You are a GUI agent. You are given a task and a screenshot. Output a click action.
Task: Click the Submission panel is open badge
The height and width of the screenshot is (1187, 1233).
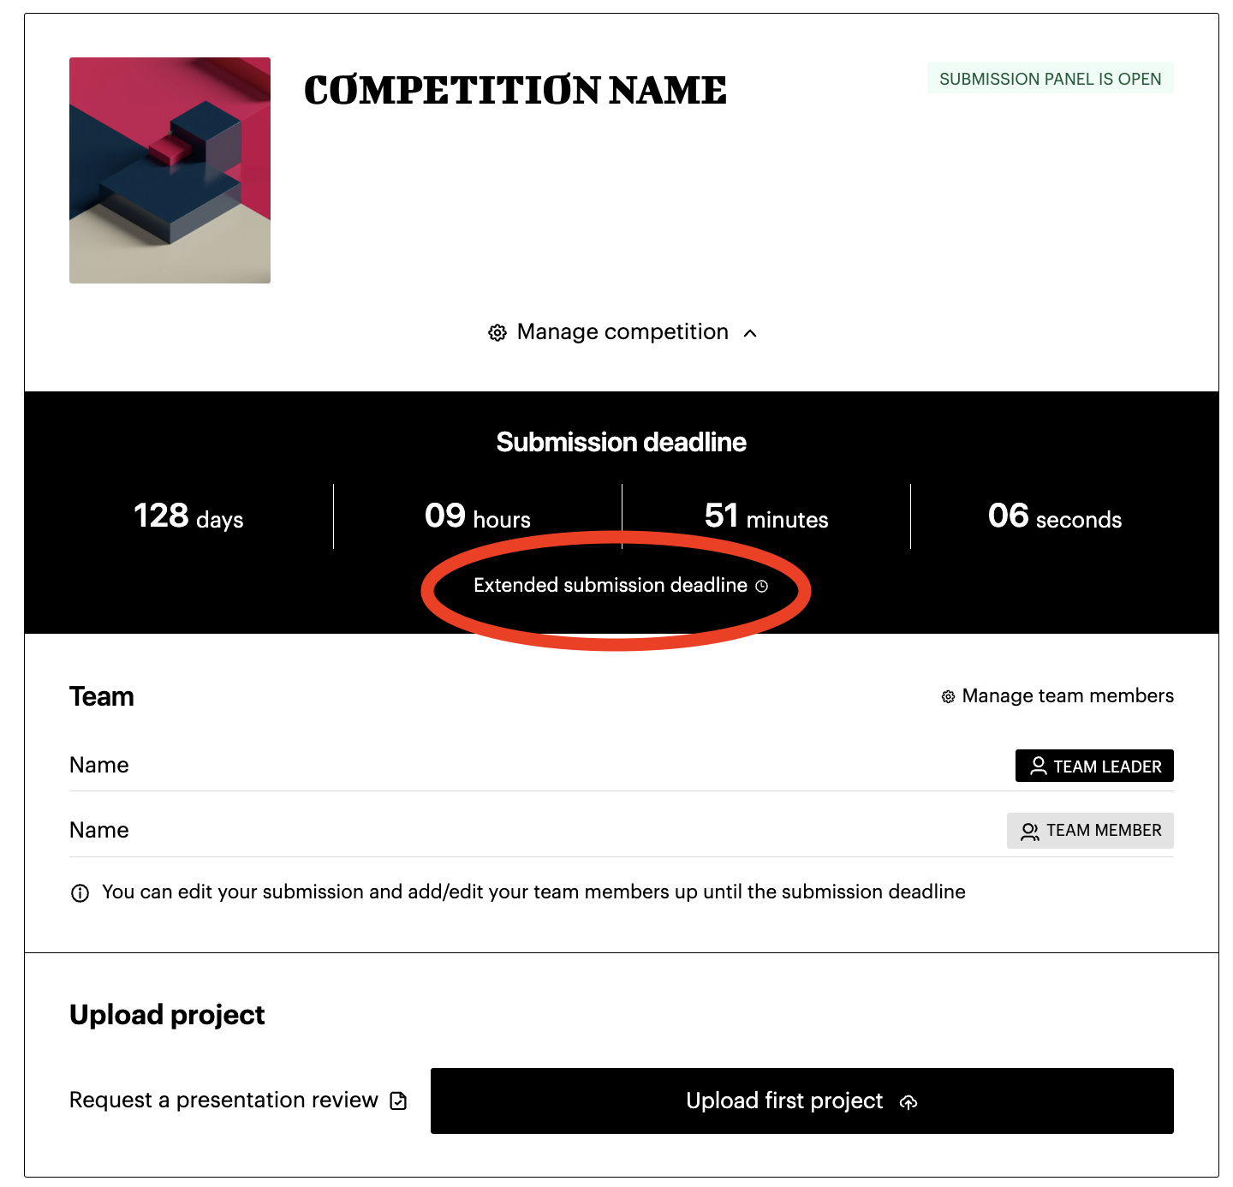(1050, 79)
